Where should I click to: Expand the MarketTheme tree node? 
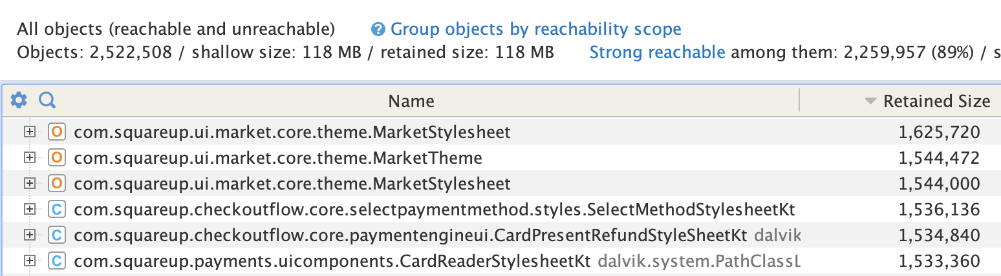pos(29,157)
